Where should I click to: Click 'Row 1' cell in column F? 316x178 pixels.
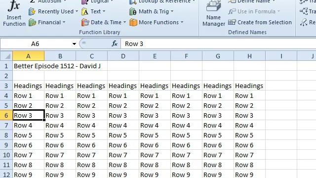pyautogui.click(x=187, y=95)
